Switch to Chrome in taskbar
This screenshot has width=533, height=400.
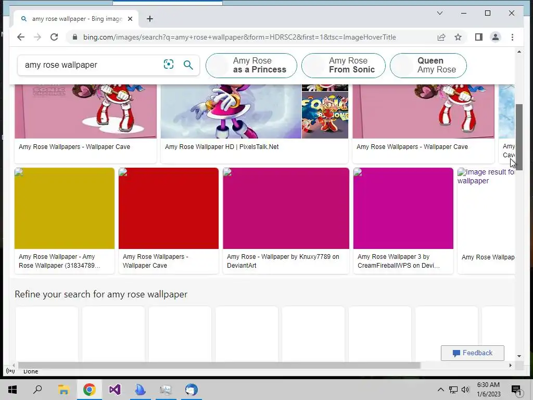90,390
